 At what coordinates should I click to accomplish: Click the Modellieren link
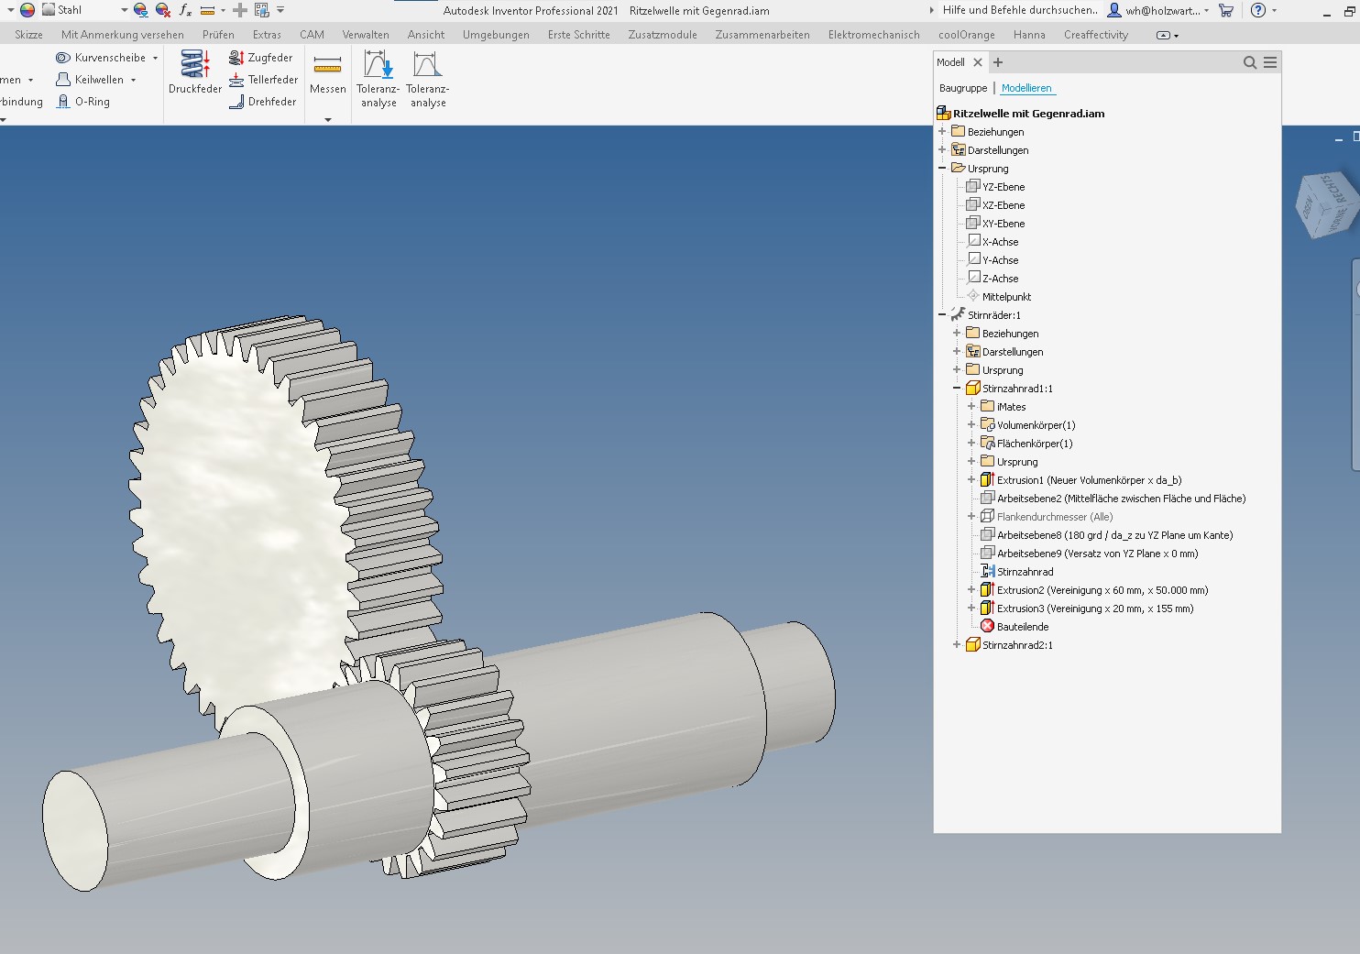click(x=1026, y=88)
